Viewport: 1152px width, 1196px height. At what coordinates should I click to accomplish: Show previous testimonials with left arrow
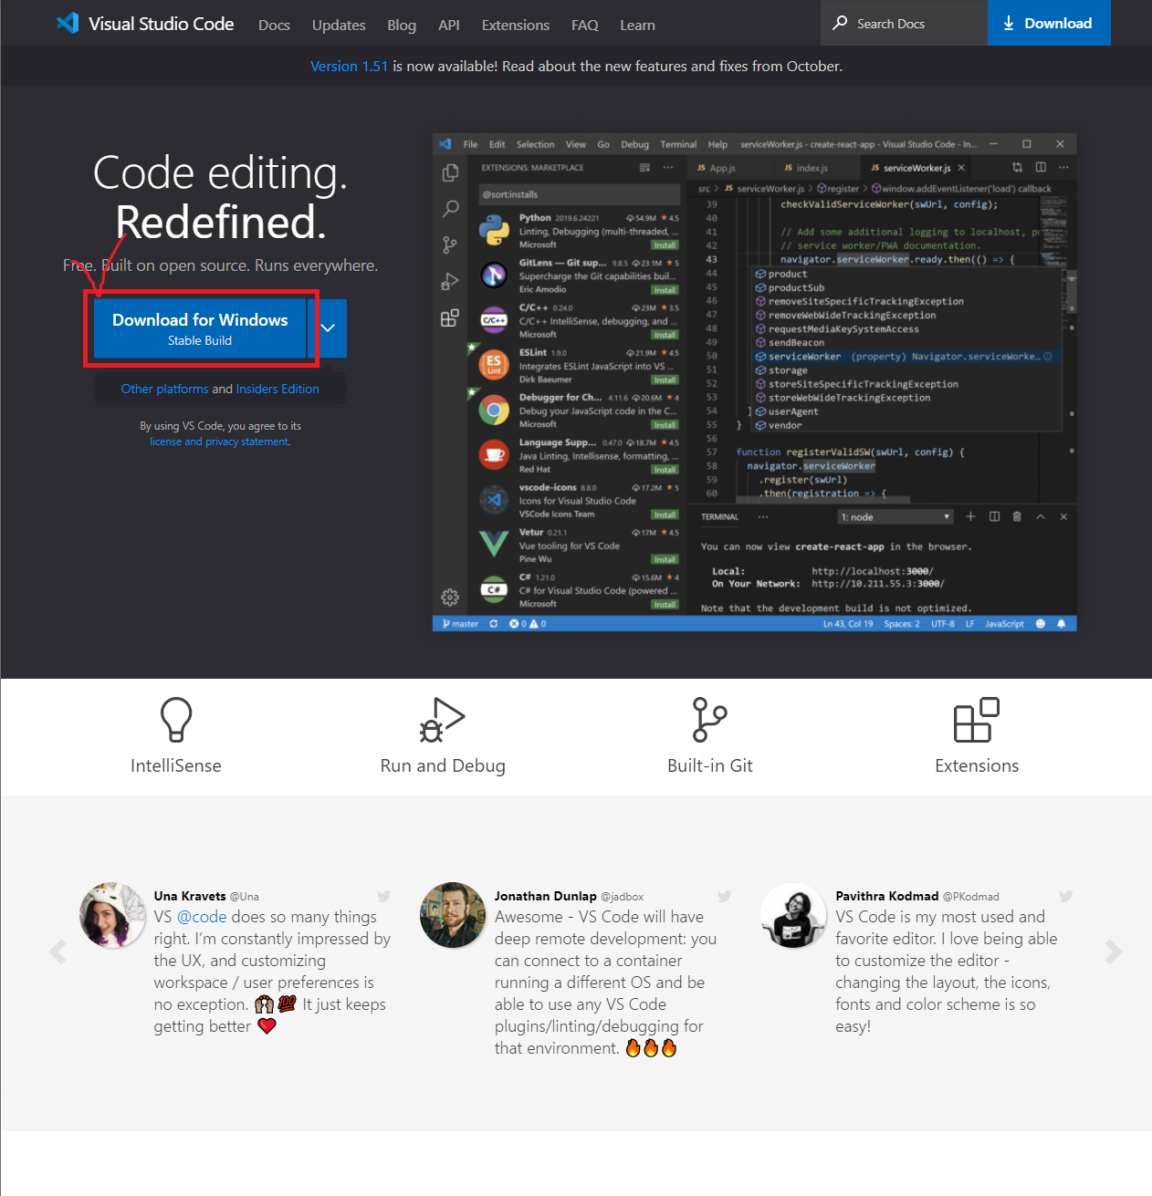click(58, 952)
